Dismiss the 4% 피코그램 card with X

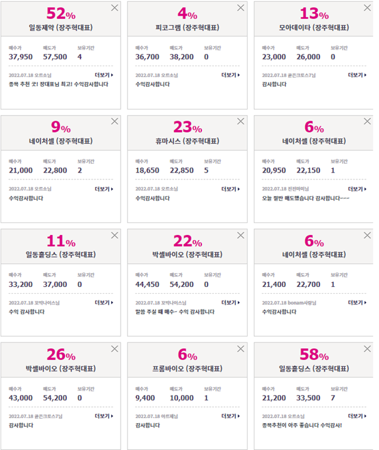click(x=241, y=7)
